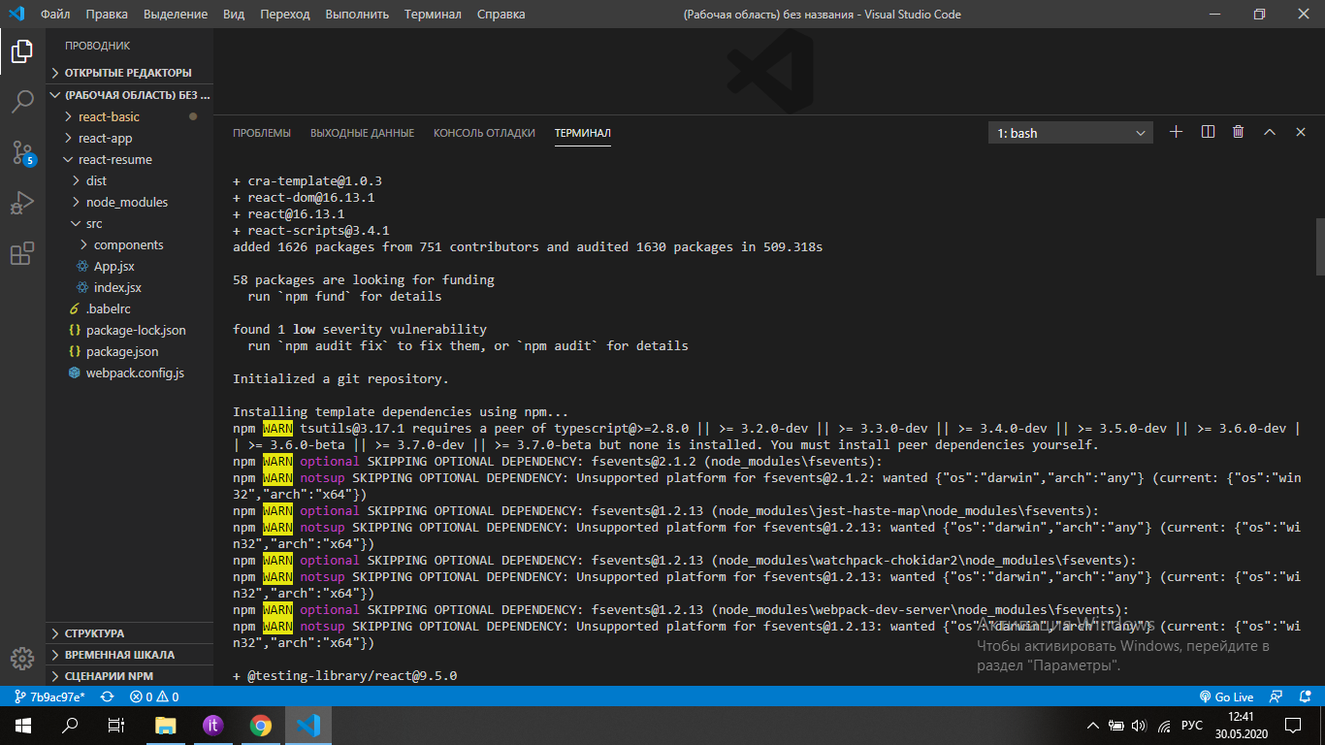Open the Выполнить menu

click(357, 14)
